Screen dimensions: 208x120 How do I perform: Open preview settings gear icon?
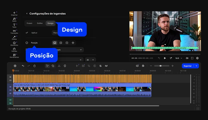point(197,58)
